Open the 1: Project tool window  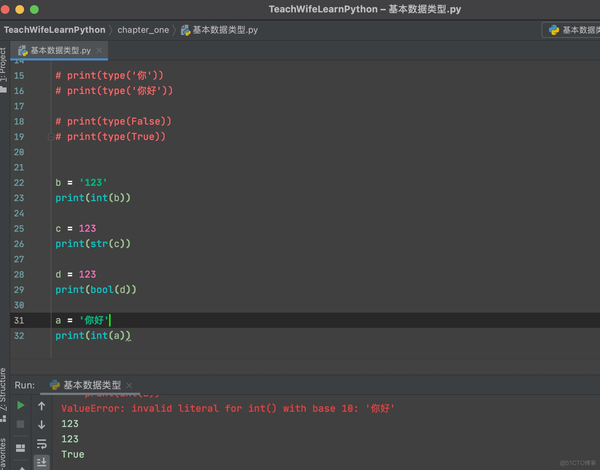tap(3, 65)
